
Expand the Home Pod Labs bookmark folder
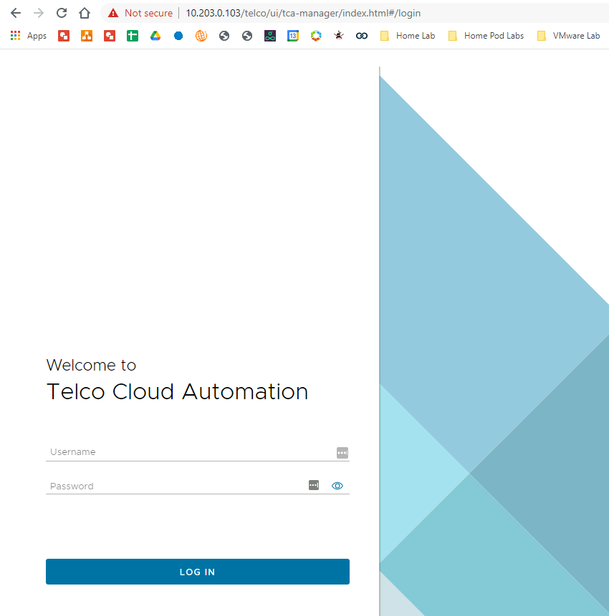pyautogui.click(x=486, y=36)
